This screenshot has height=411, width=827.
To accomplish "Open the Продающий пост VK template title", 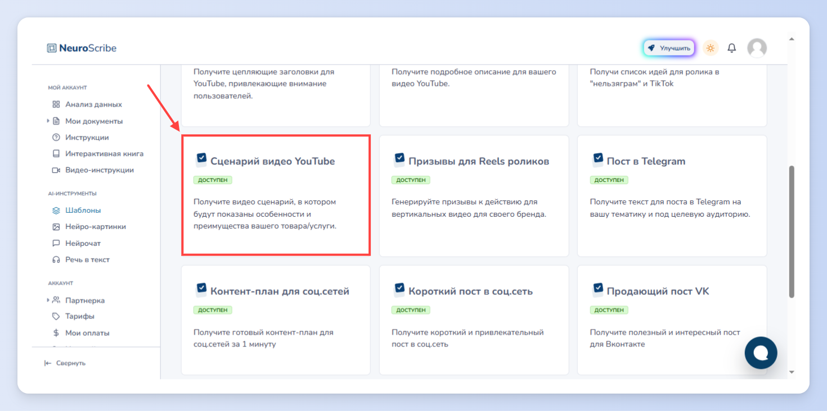I will [658, 291].
